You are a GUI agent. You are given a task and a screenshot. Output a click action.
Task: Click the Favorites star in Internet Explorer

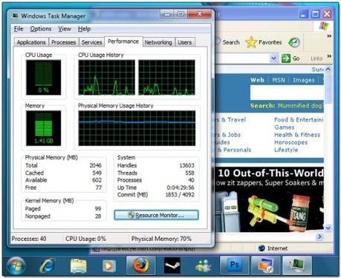[251, 42]
